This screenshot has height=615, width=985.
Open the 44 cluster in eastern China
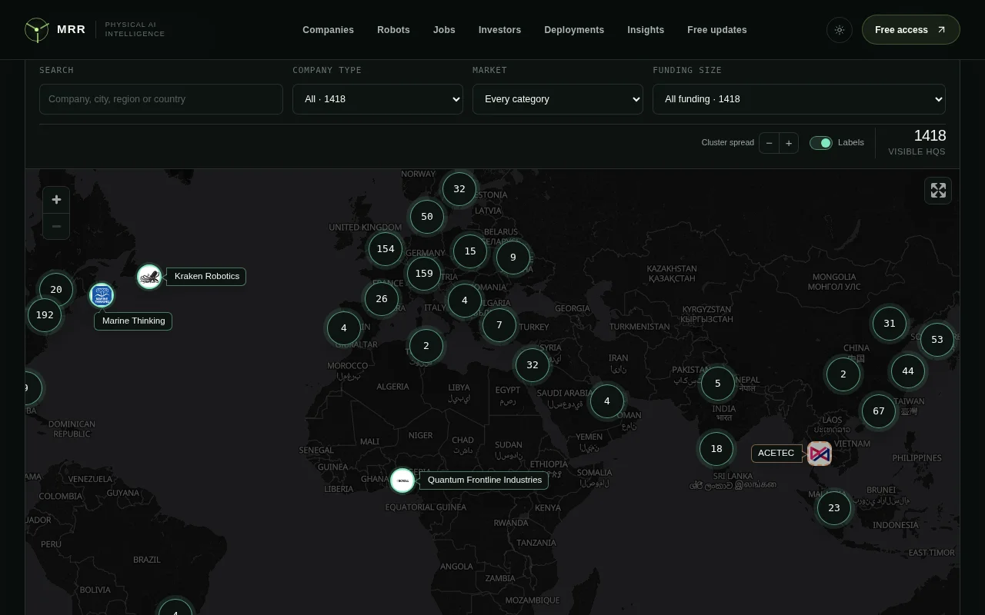click(x=908, y=371)
